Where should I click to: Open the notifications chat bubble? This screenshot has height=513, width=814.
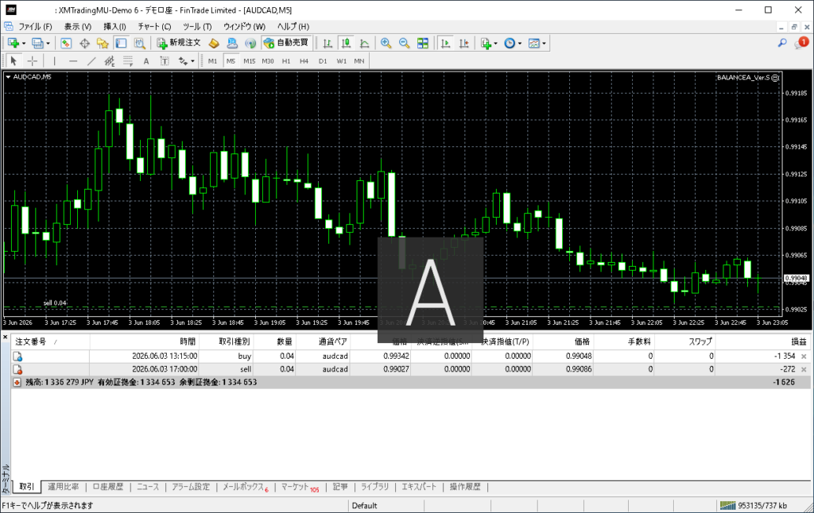[x=801, y=43]
